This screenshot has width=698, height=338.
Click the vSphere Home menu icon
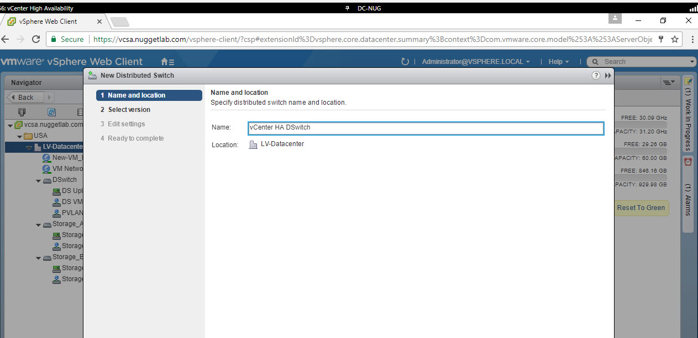coord(167,62)
